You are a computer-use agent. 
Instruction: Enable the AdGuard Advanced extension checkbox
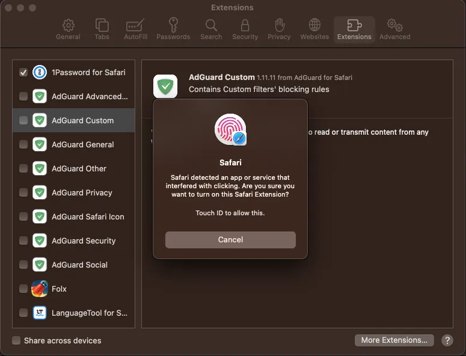pyautogui.click(x=23, y=96)
